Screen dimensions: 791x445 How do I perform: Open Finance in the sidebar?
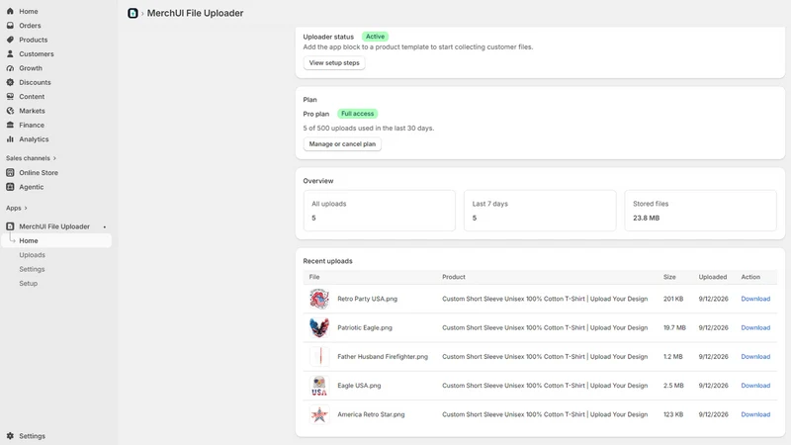tap(32, 125)
